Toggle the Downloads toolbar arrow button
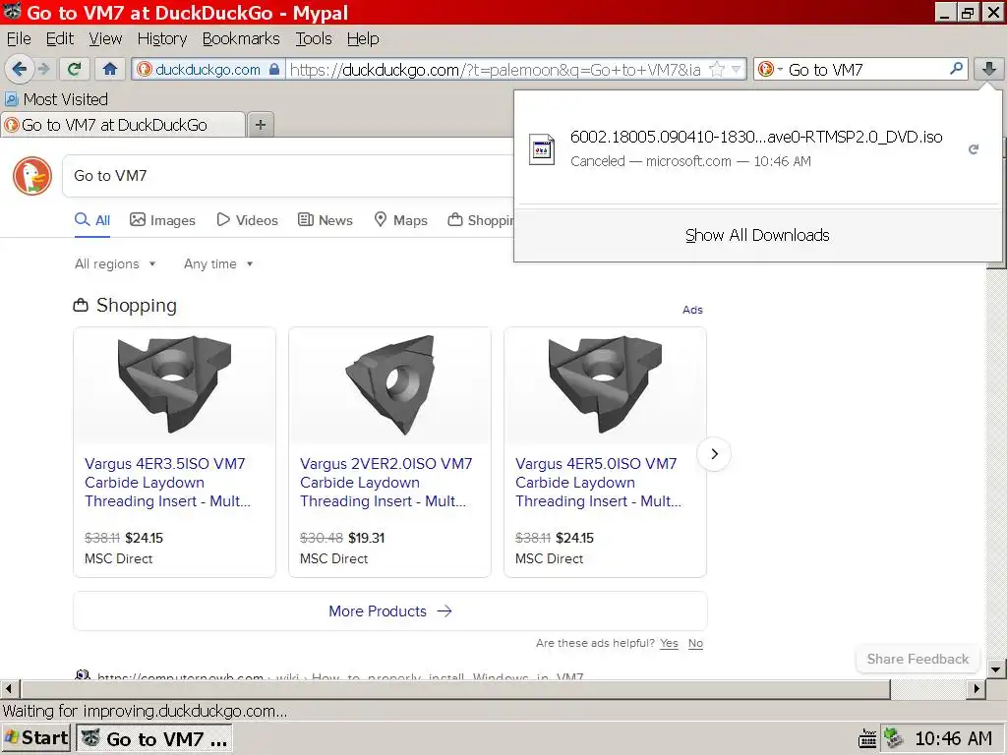The image size is (1007, 755). coord(989,69)
